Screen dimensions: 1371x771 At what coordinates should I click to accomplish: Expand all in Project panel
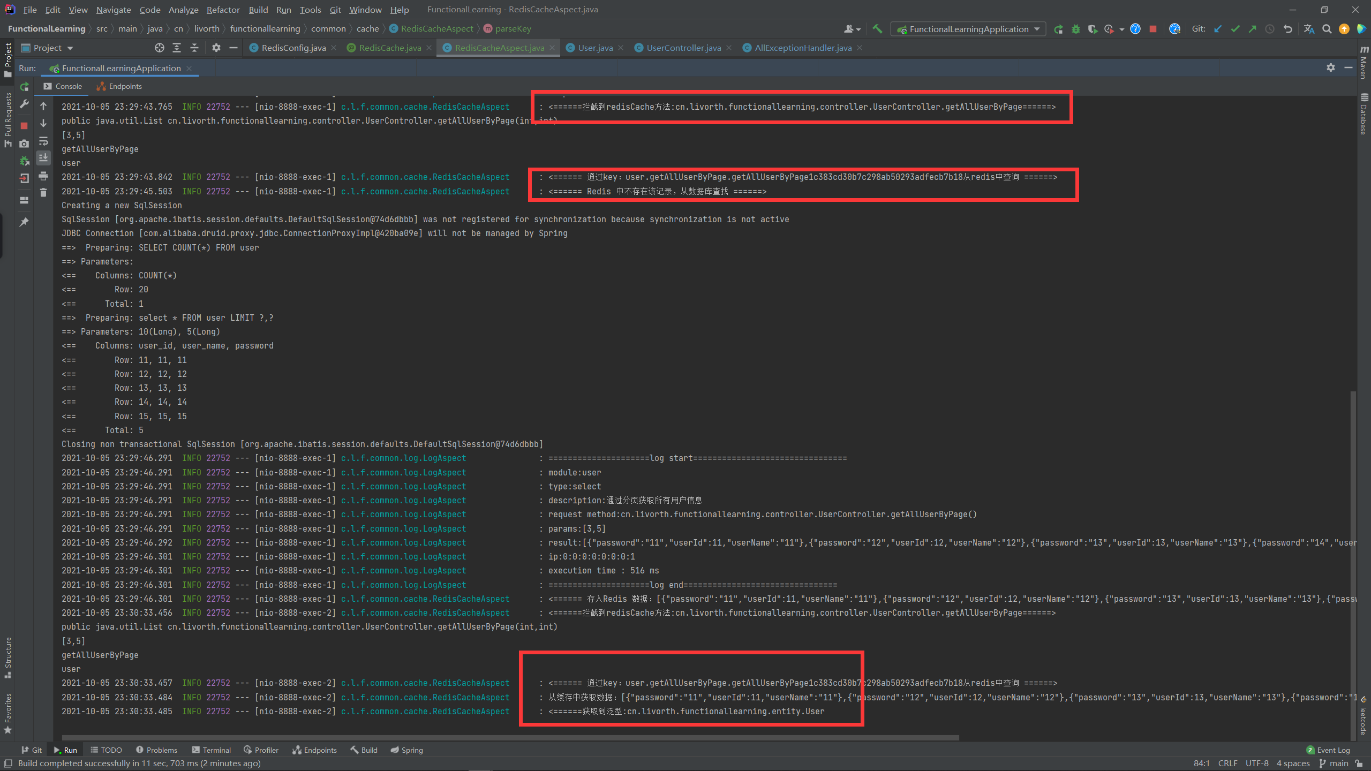pos(177,48)
